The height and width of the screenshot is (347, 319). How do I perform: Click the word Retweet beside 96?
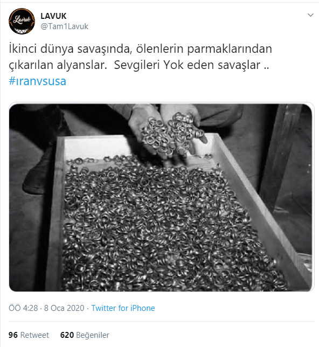34,335
